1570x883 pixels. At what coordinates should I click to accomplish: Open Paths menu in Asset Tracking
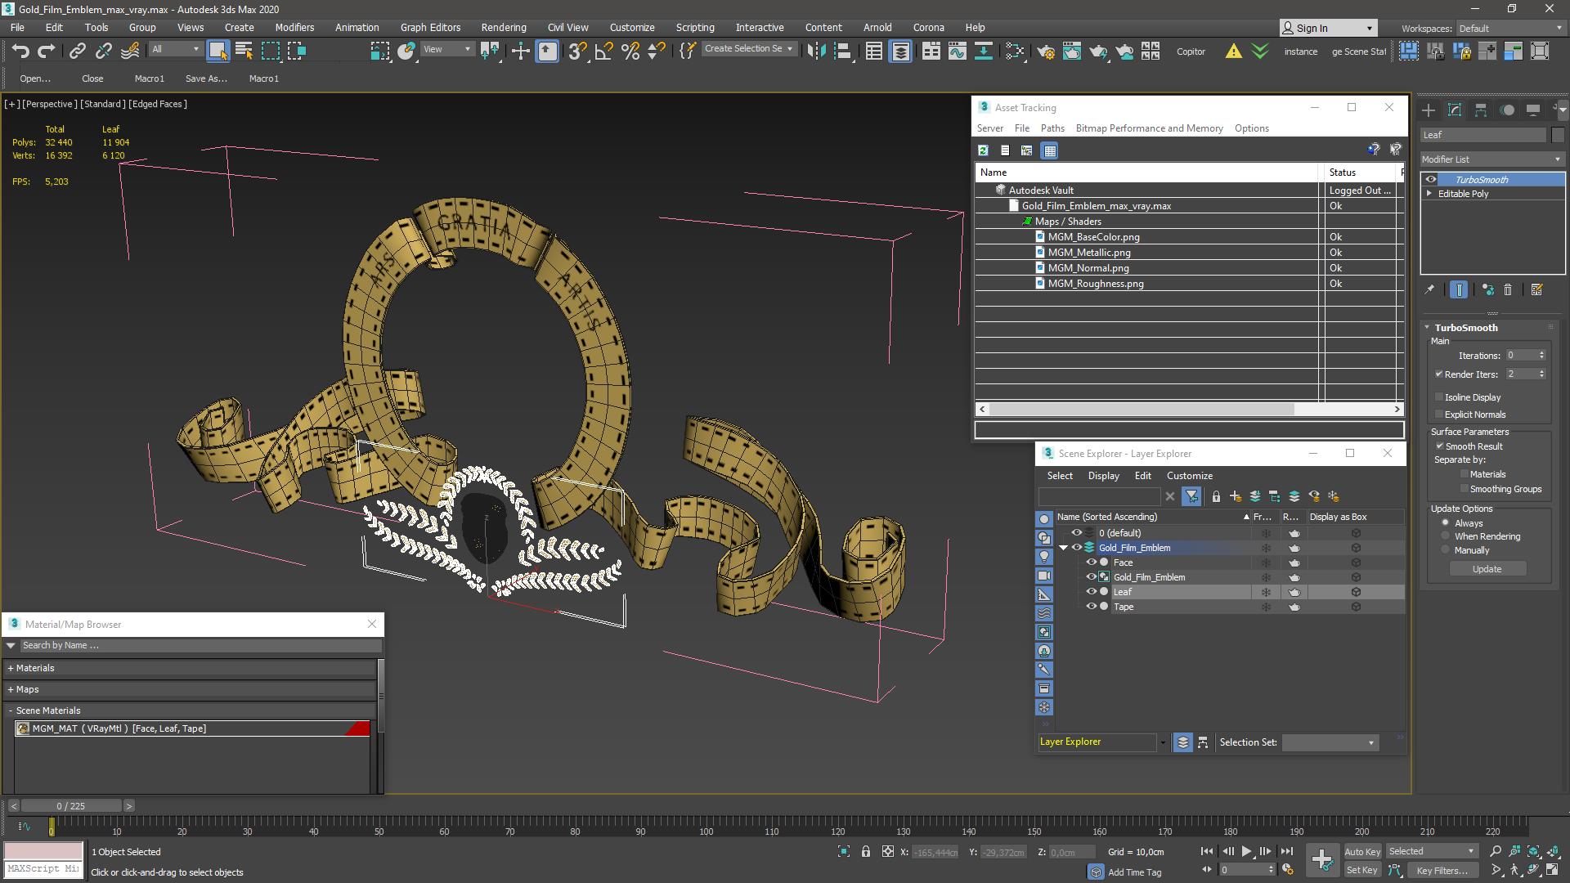point(1052,128)
